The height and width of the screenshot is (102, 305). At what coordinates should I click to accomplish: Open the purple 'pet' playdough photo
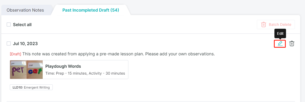[18, 70]
